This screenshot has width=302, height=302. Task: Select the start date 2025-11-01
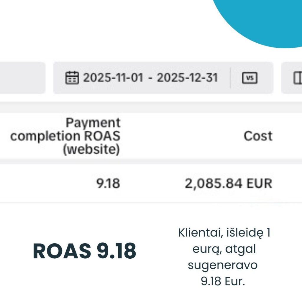click(113, 78)
